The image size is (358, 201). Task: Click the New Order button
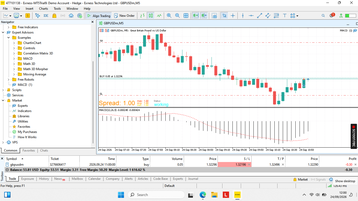point(124,16)
